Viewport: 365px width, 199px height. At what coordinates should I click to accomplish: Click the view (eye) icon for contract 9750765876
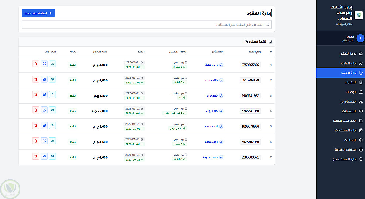[53, 64]
